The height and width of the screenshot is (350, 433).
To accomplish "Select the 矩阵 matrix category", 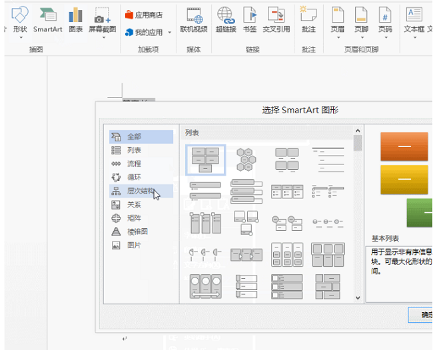I will [x=141, y=218].
